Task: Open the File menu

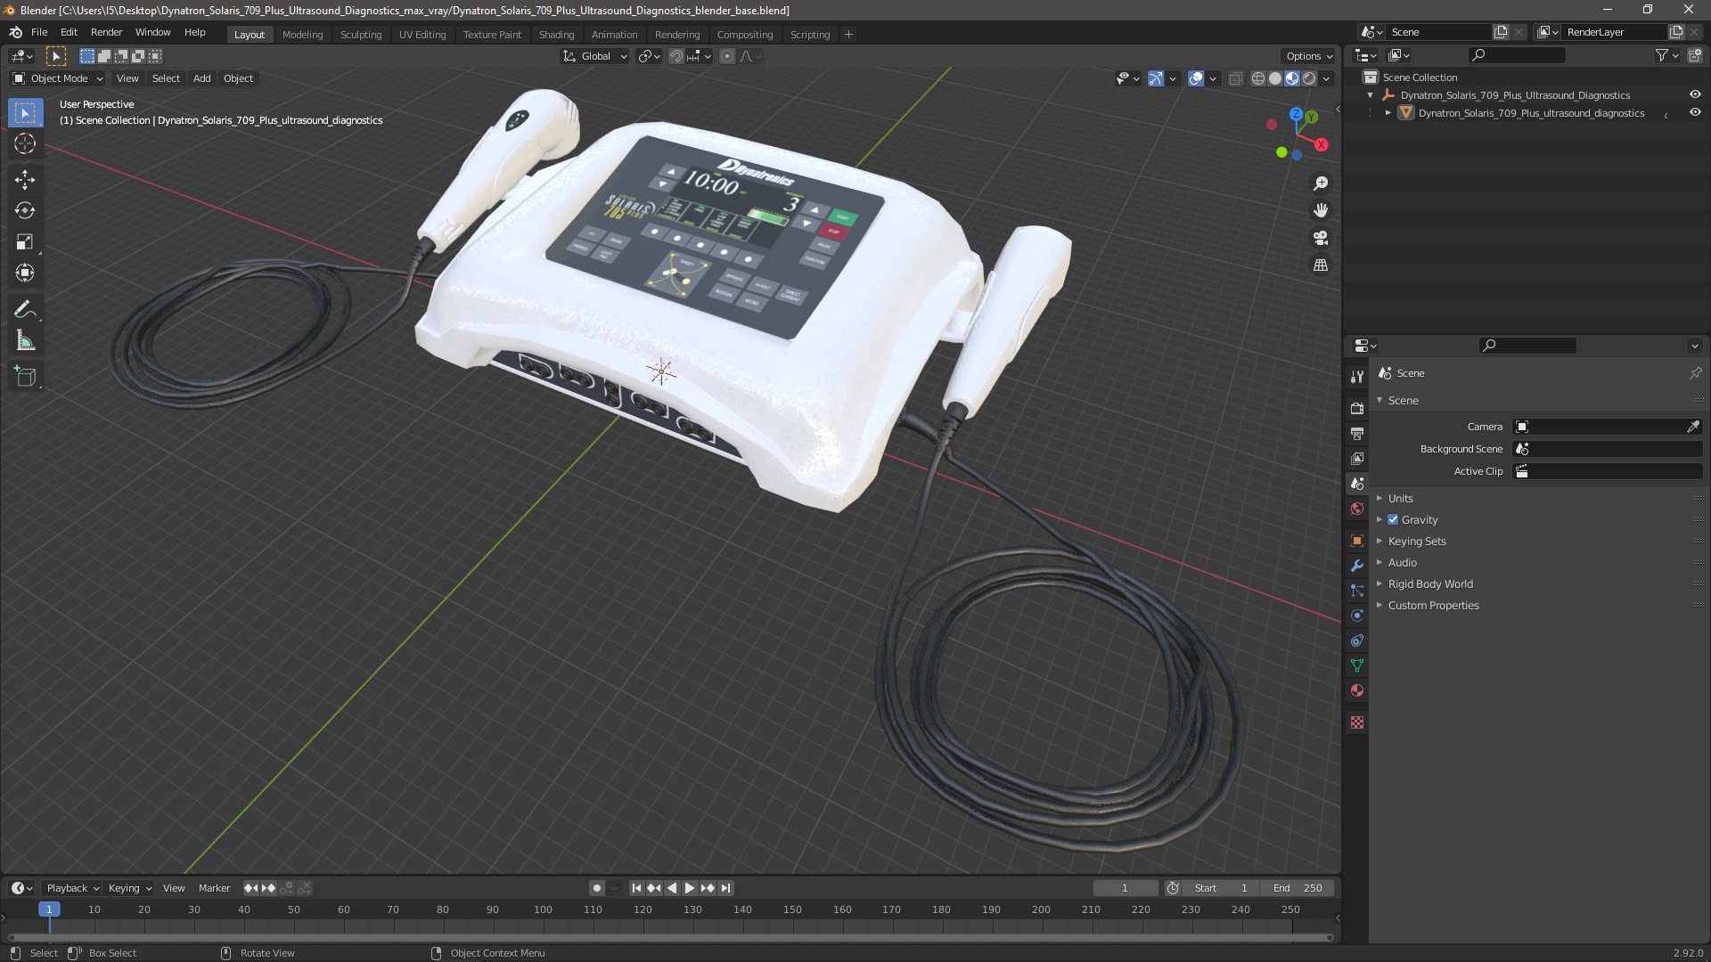Action: [39, 32]
